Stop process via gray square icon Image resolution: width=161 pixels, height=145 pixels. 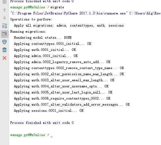pyautogui.click(x=4, y=2)
